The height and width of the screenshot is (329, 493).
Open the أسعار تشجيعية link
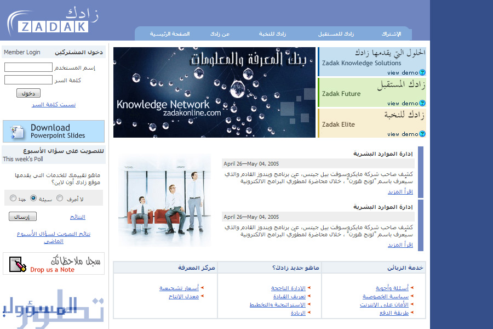click(x=179, y=288)
